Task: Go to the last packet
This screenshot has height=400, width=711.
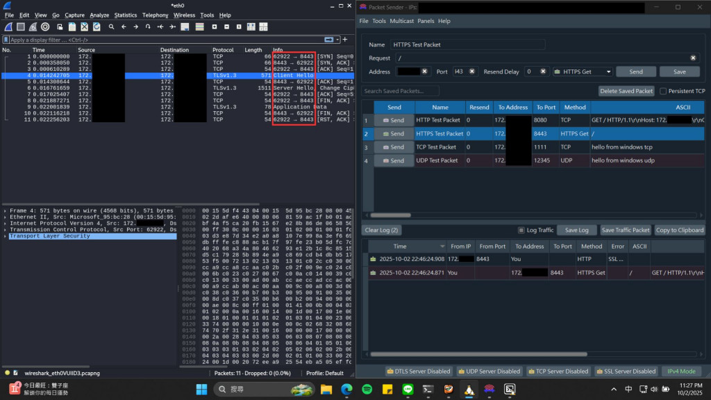Action: pos(172,27)
